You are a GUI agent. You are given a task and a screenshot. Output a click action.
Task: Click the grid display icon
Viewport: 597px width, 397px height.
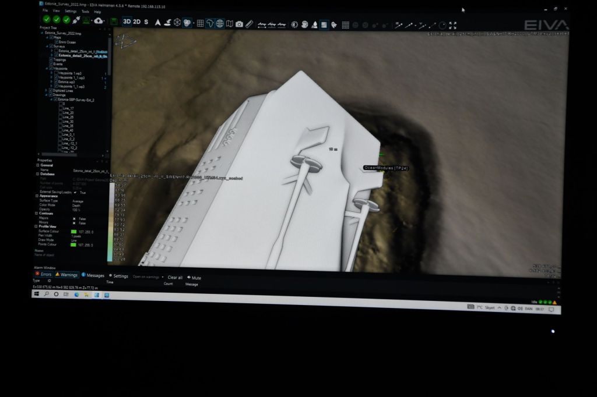(200, 23)
